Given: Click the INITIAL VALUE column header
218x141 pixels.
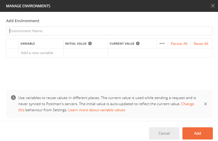Looking at the screenshot, I should (x=76, y=44).
